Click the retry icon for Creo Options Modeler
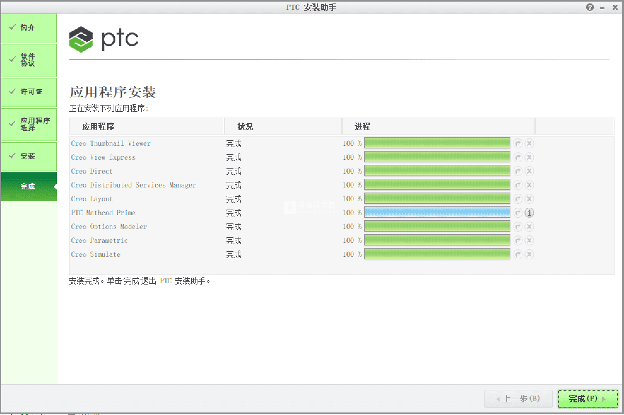This screenshot has height=415, width=624. tap(518, 227)
